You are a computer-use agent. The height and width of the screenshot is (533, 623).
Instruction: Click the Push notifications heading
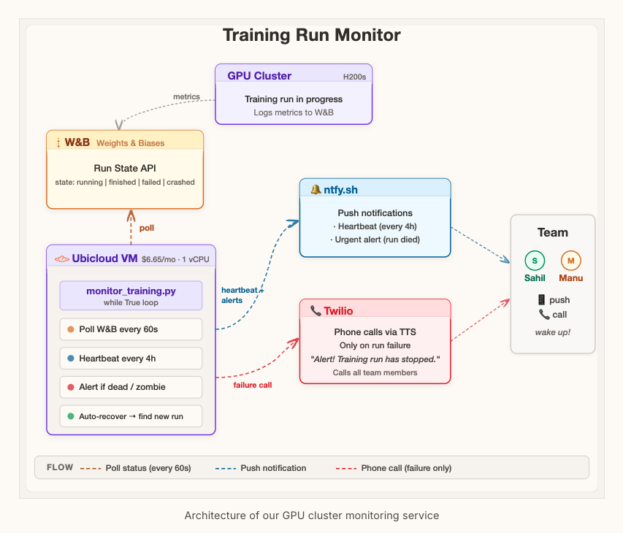[375, 213]
